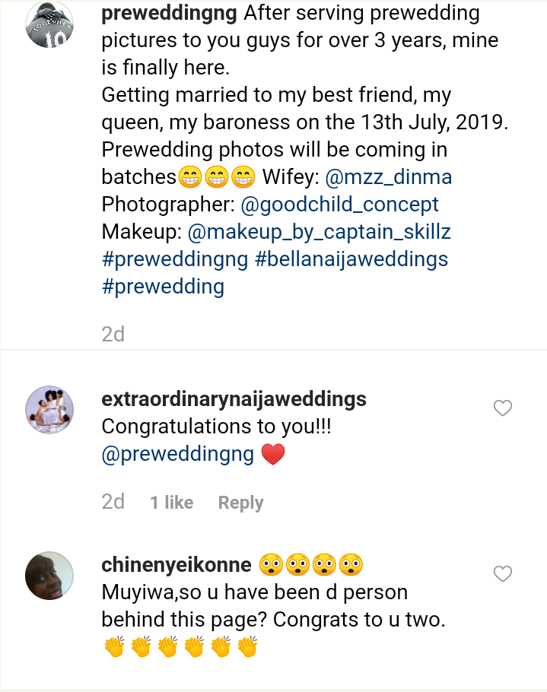The height and width of the screenshot is (692, 547).
Task: Open the #prewedding hashtag alone
Action: (163, 287)
